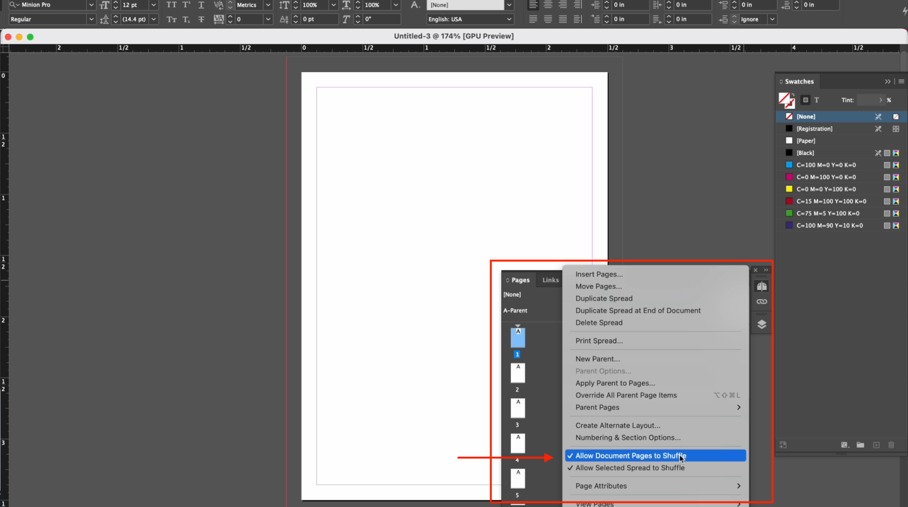Open the Pages panel book icon in the dock

click(761, 286)
